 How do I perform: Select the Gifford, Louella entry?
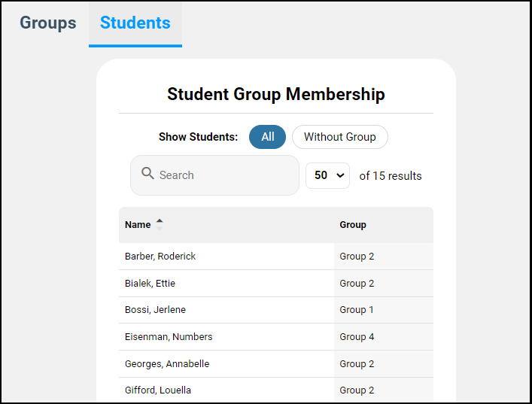pyautogui.click(x=158, y=390)
